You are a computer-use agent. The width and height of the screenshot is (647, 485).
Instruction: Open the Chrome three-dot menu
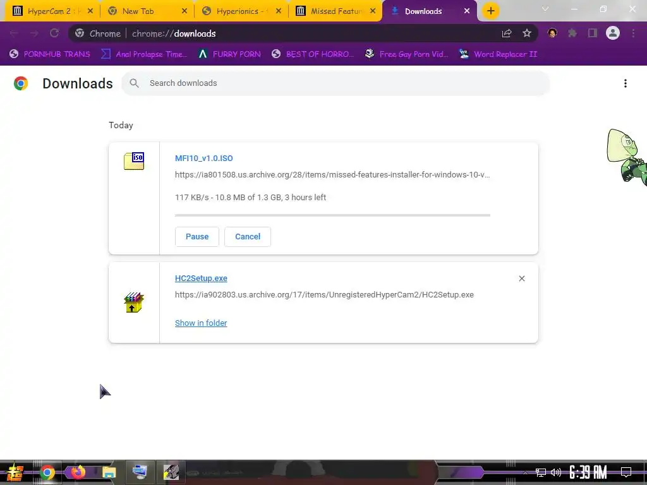pyautogui.click(x=633, y=33)
